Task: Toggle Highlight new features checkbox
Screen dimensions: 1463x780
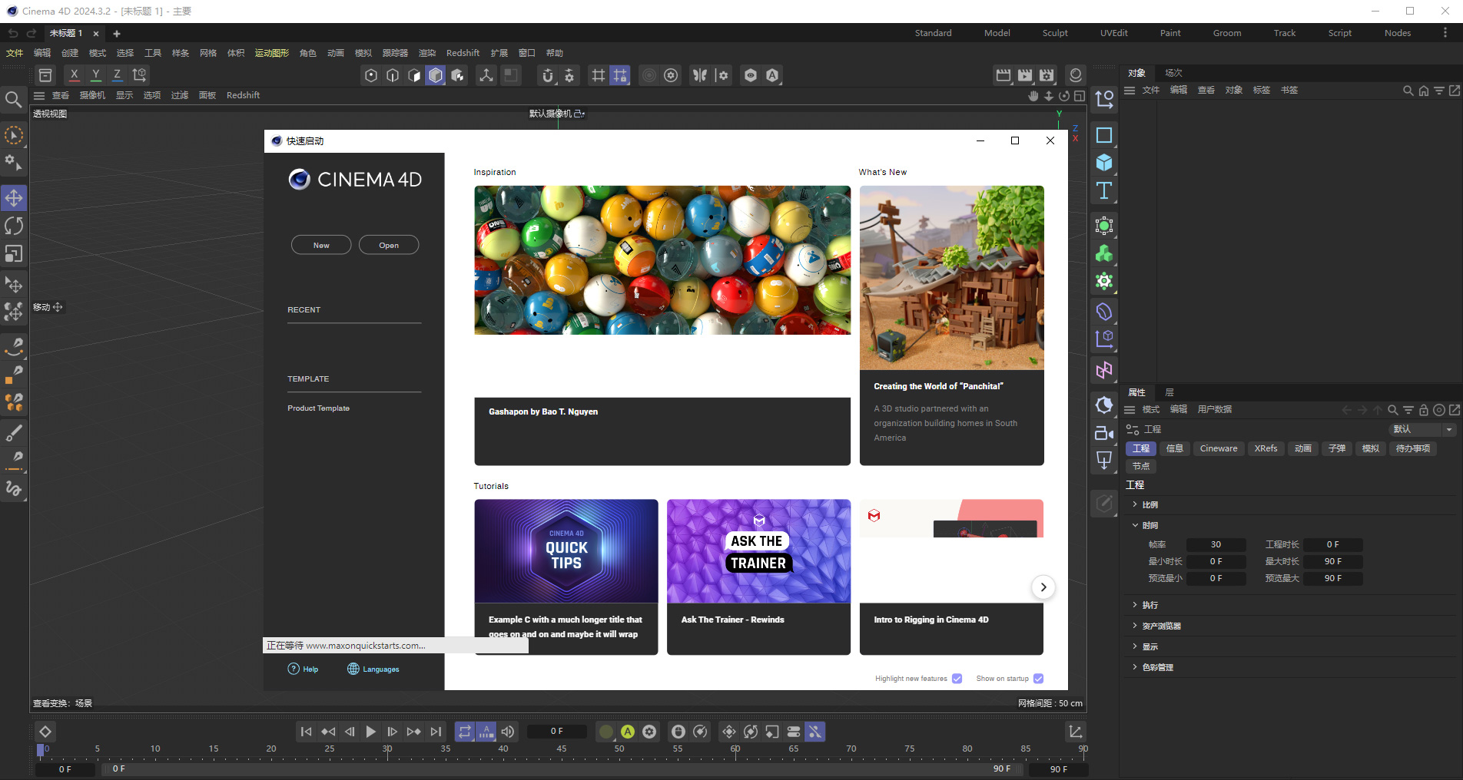Action: click(x=957, y=679)
